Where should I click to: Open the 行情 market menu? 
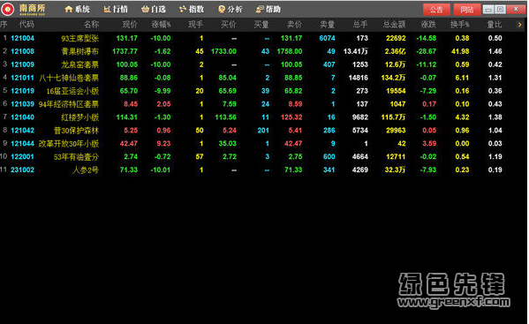click(x=116, y=9)
